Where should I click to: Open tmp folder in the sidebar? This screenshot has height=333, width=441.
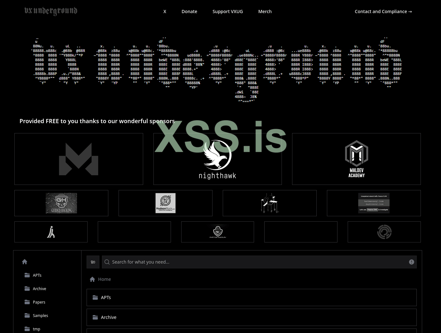pos(33,329)
